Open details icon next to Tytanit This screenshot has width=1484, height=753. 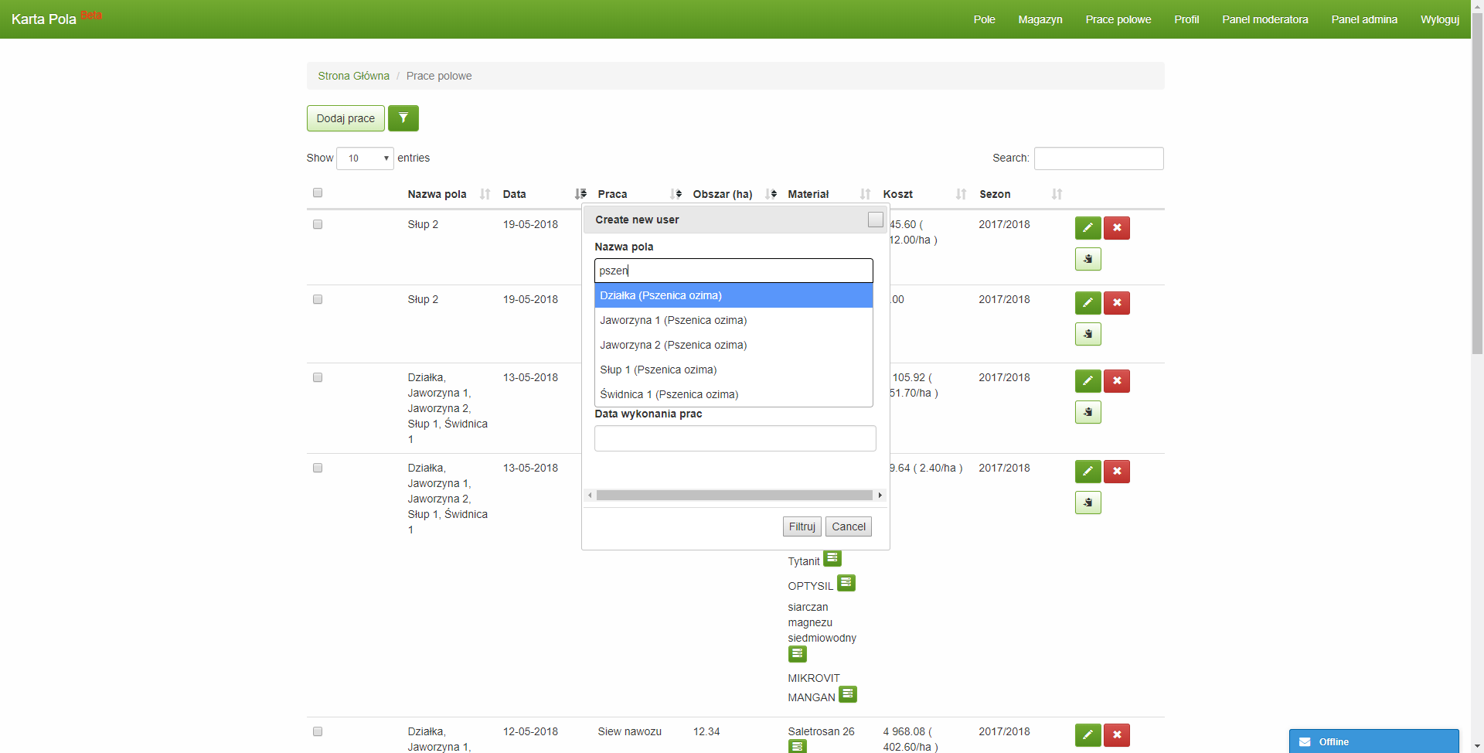(x=832, y=558)
